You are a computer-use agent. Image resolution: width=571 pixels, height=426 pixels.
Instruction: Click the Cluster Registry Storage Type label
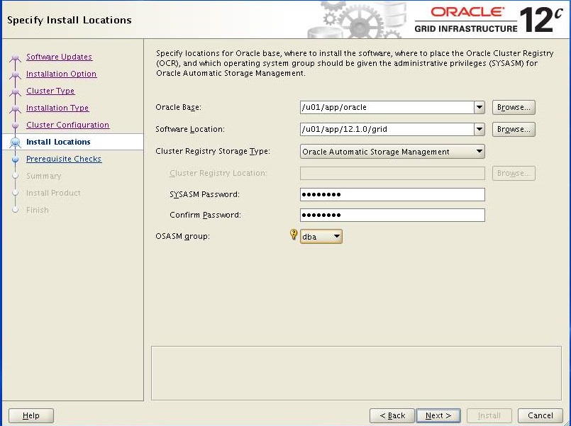(213, 151)
